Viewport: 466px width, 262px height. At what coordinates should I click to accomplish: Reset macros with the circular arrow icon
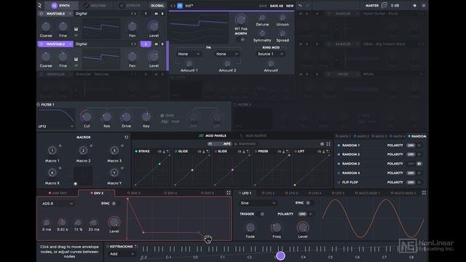126,138
